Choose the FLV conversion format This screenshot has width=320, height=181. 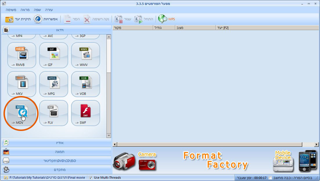tap(53, 113)
